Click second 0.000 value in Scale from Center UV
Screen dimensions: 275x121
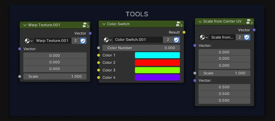224,59
